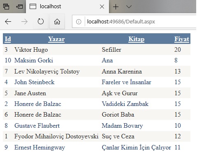Sort table by the Kitap header

[x=137, y=39]
